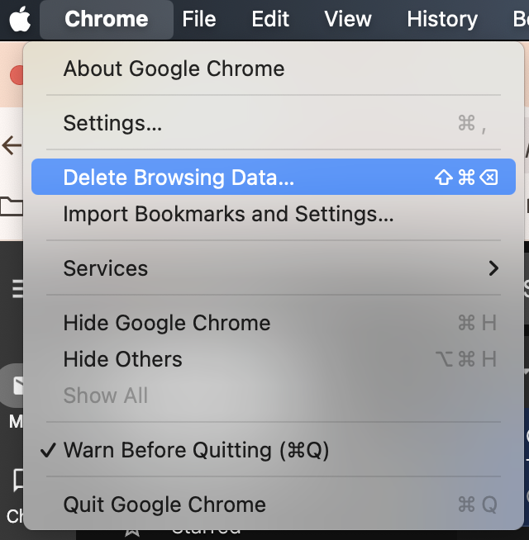Open the History menu
This screenshot has width=529, height=540.
click(442, 19)
